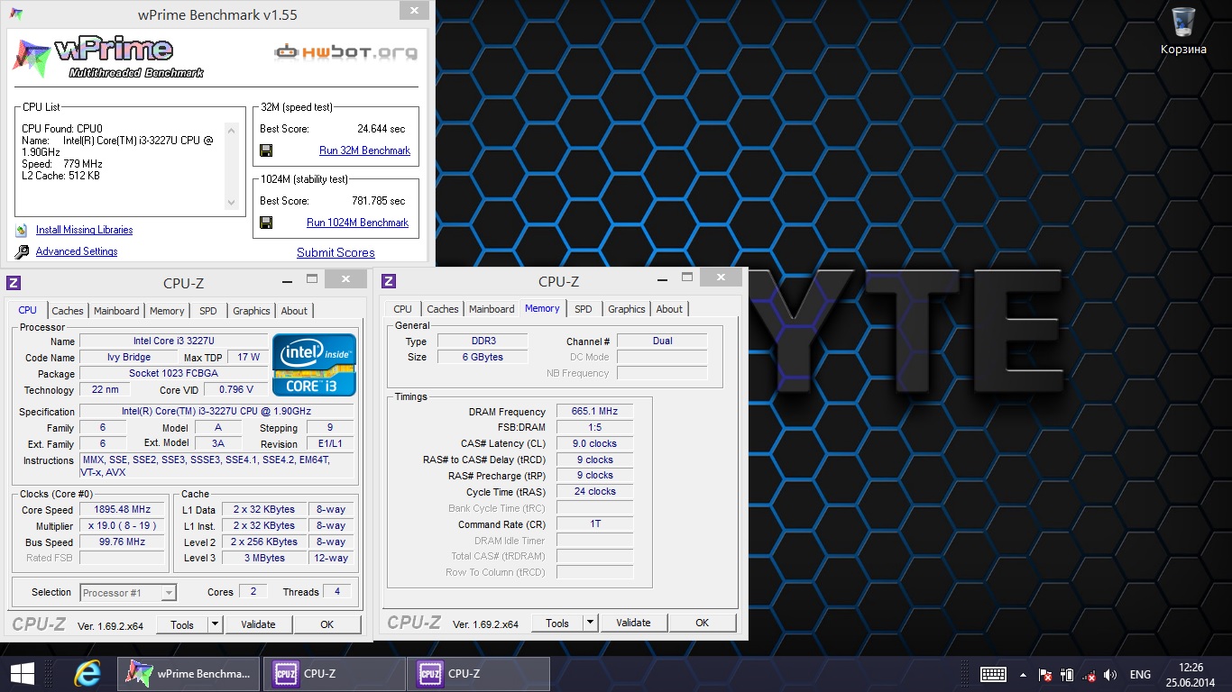Click the DRAM Frequency 665.1 MHz field
1232x692 pixels.
[594, 412]
